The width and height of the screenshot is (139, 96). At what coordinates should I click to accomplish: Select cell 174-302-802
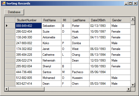click(28, 49)
